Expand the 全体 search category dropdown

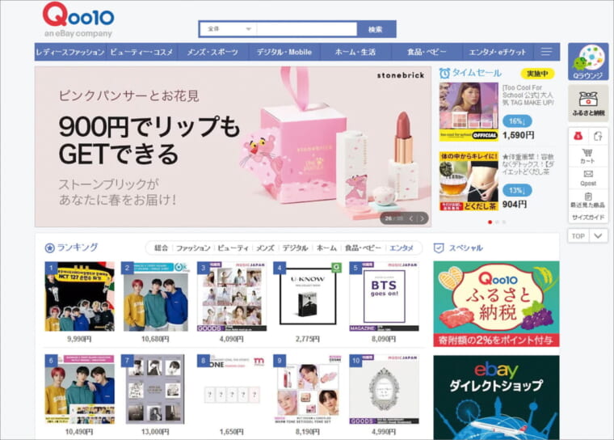[x=229, y=29]
